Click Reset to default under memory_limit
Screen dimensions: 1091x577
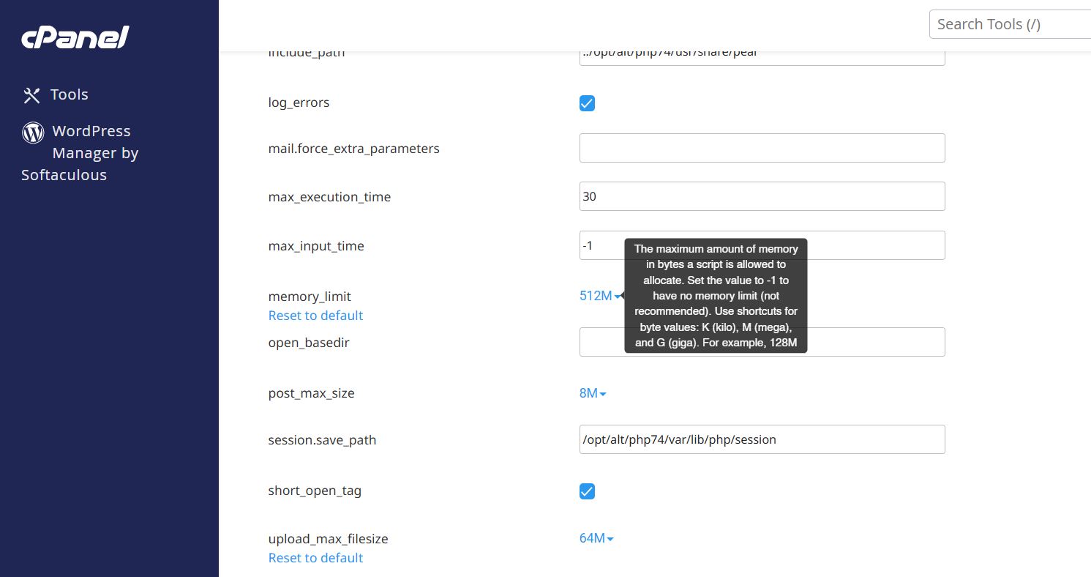pyautogui.click(x=315, y=316)
